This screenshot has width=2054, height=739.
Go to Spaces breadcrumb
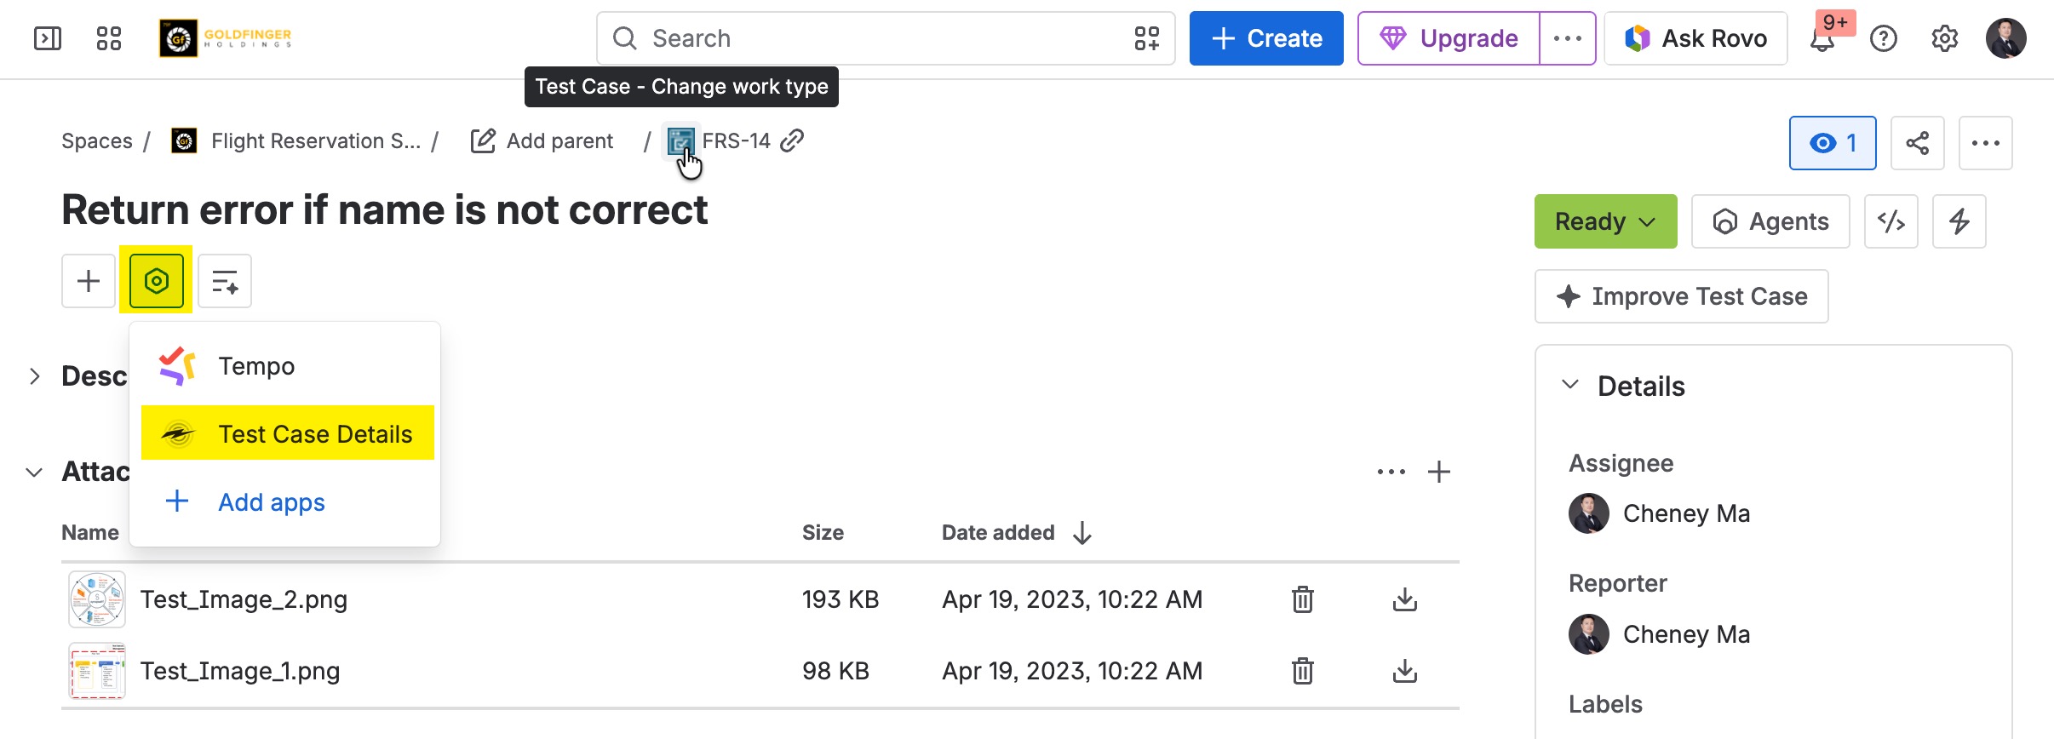pyautogui.click(x=97, y=140)
